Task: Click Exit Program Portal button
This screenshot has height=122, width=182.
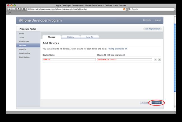Action: tap(153, 29)
